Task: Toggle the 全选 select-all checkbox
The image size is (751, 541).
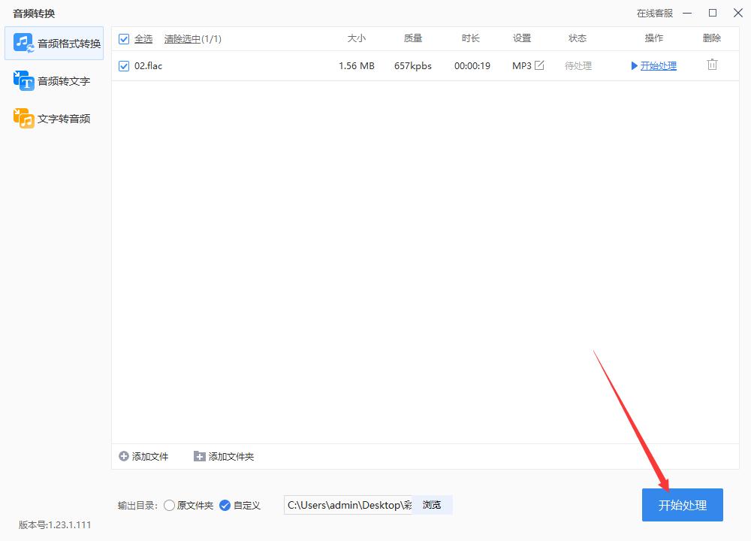Action: (123, 38)
